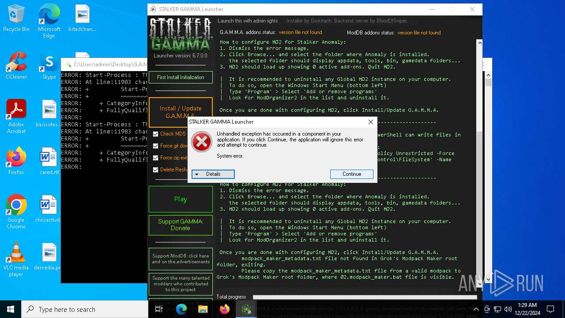Viewport: 565px width, 318px height.
Task: Click the Total progress bar
Action: tap(365, 297)
